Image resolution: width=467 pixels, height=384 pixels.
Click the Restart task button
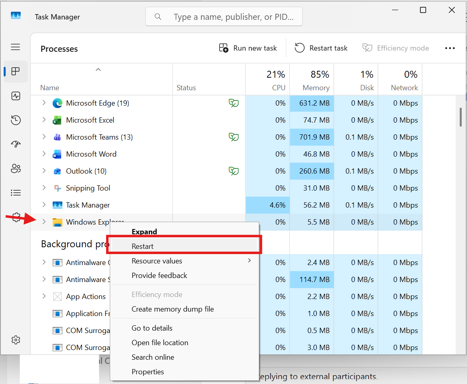point(321,48)
